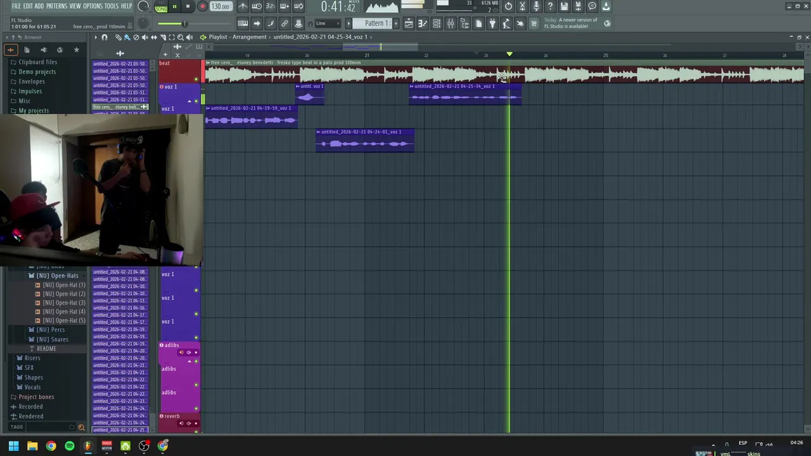811x456 pixels.
Task: Collapse the [NU] Open-Hats folder
Action: [x=57, y=275]
